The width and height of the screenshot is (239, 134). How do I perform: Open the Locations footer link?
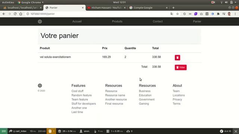tap(179, 95)
